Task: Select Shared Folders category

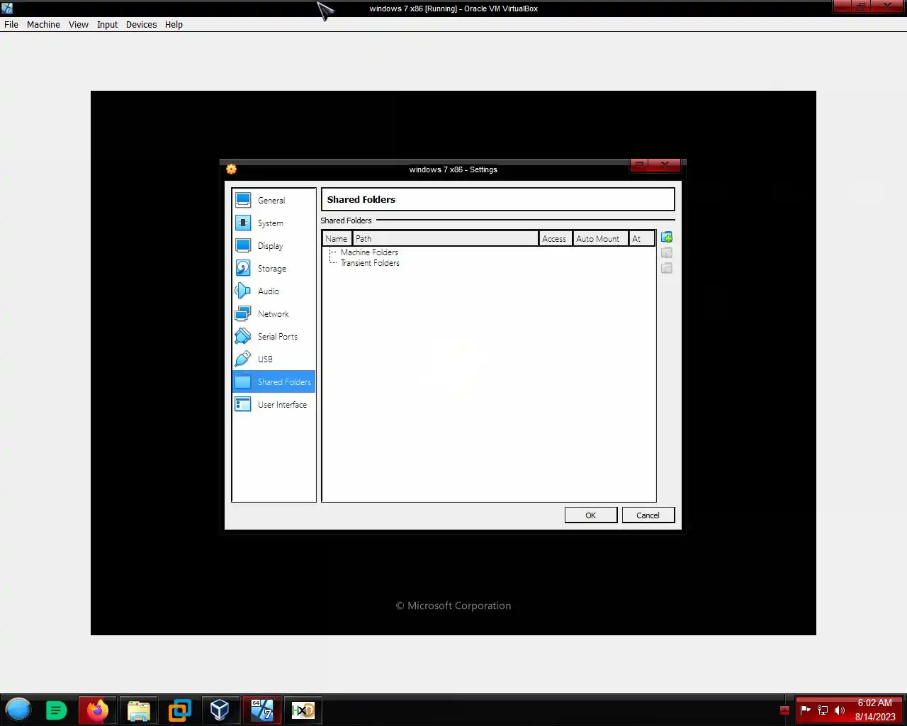Action: click(274, 381)
